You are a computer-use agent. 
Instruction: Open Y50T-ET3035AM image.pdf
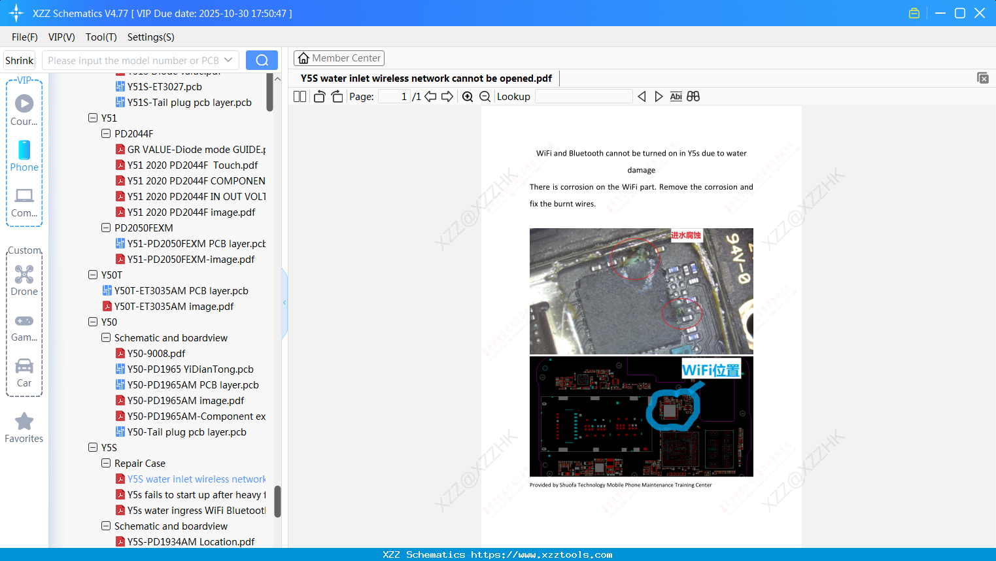click(x=174, y=306)
